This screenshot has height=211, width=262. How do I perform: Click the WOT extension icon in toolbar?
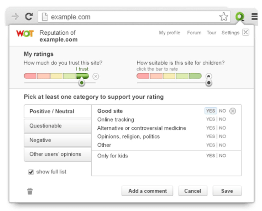240,17
